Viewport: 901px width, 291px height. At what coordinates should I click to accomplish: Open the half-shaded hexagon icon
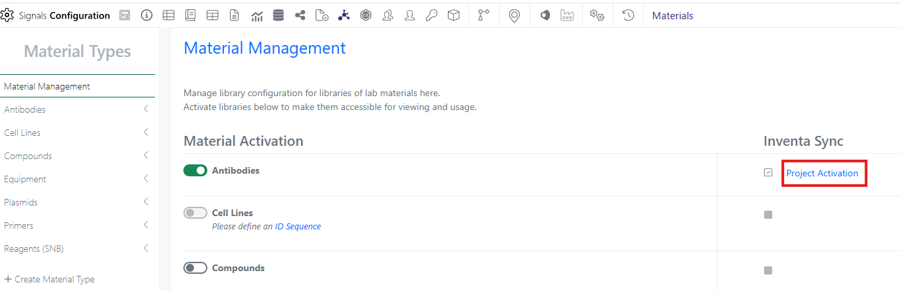coord(545,15)
